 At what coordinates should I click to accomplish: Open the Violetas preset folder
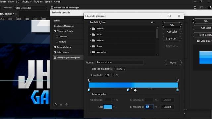pos(100,40)
